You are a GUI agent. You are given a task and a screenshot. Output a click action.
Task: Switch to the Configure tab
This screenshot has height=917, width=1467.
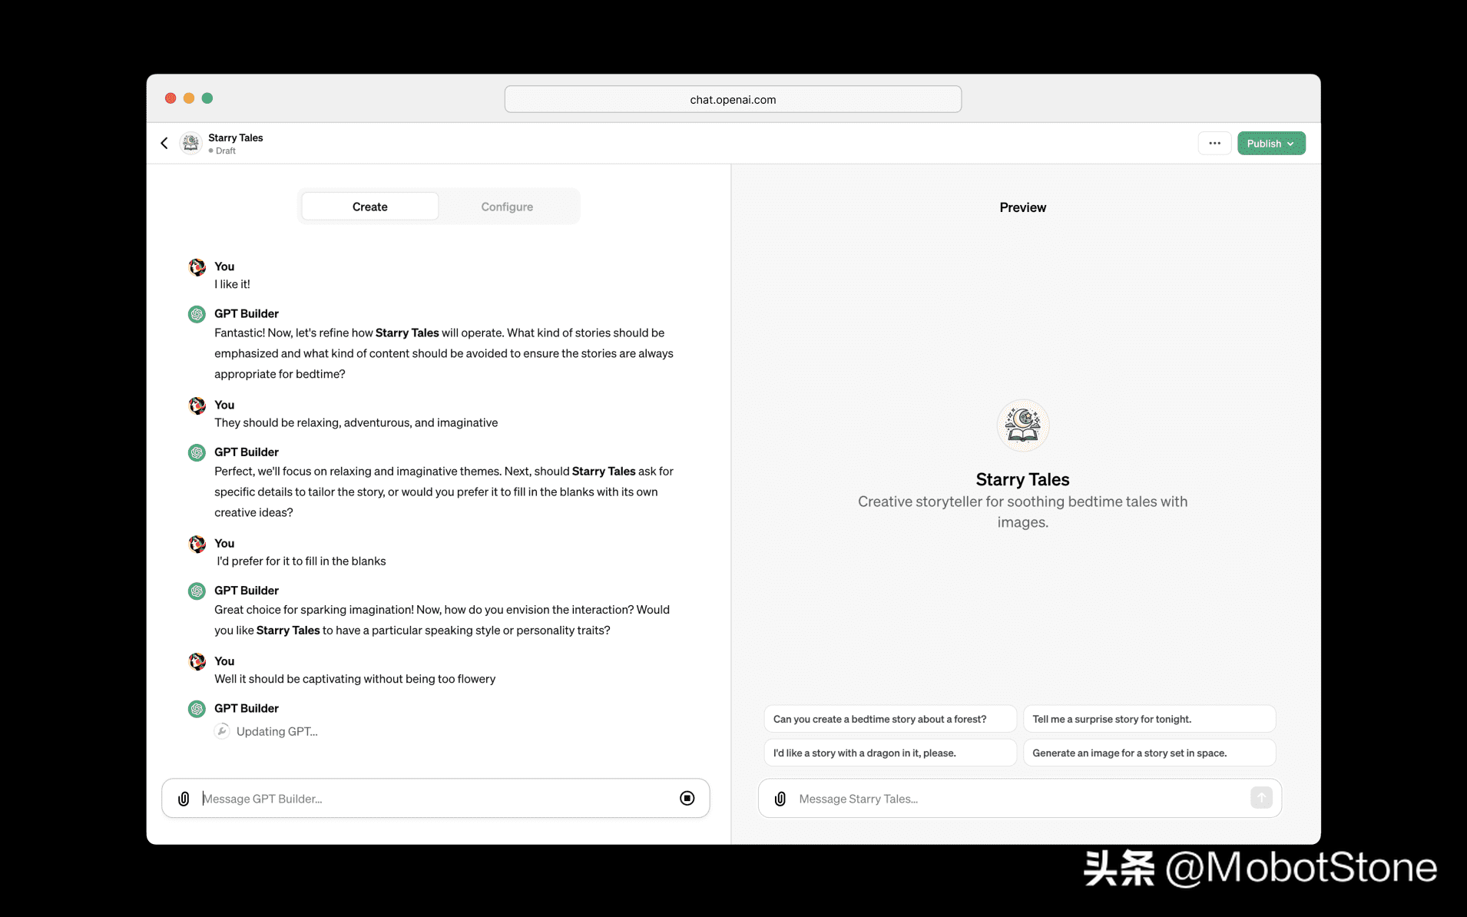pos(507,207)
